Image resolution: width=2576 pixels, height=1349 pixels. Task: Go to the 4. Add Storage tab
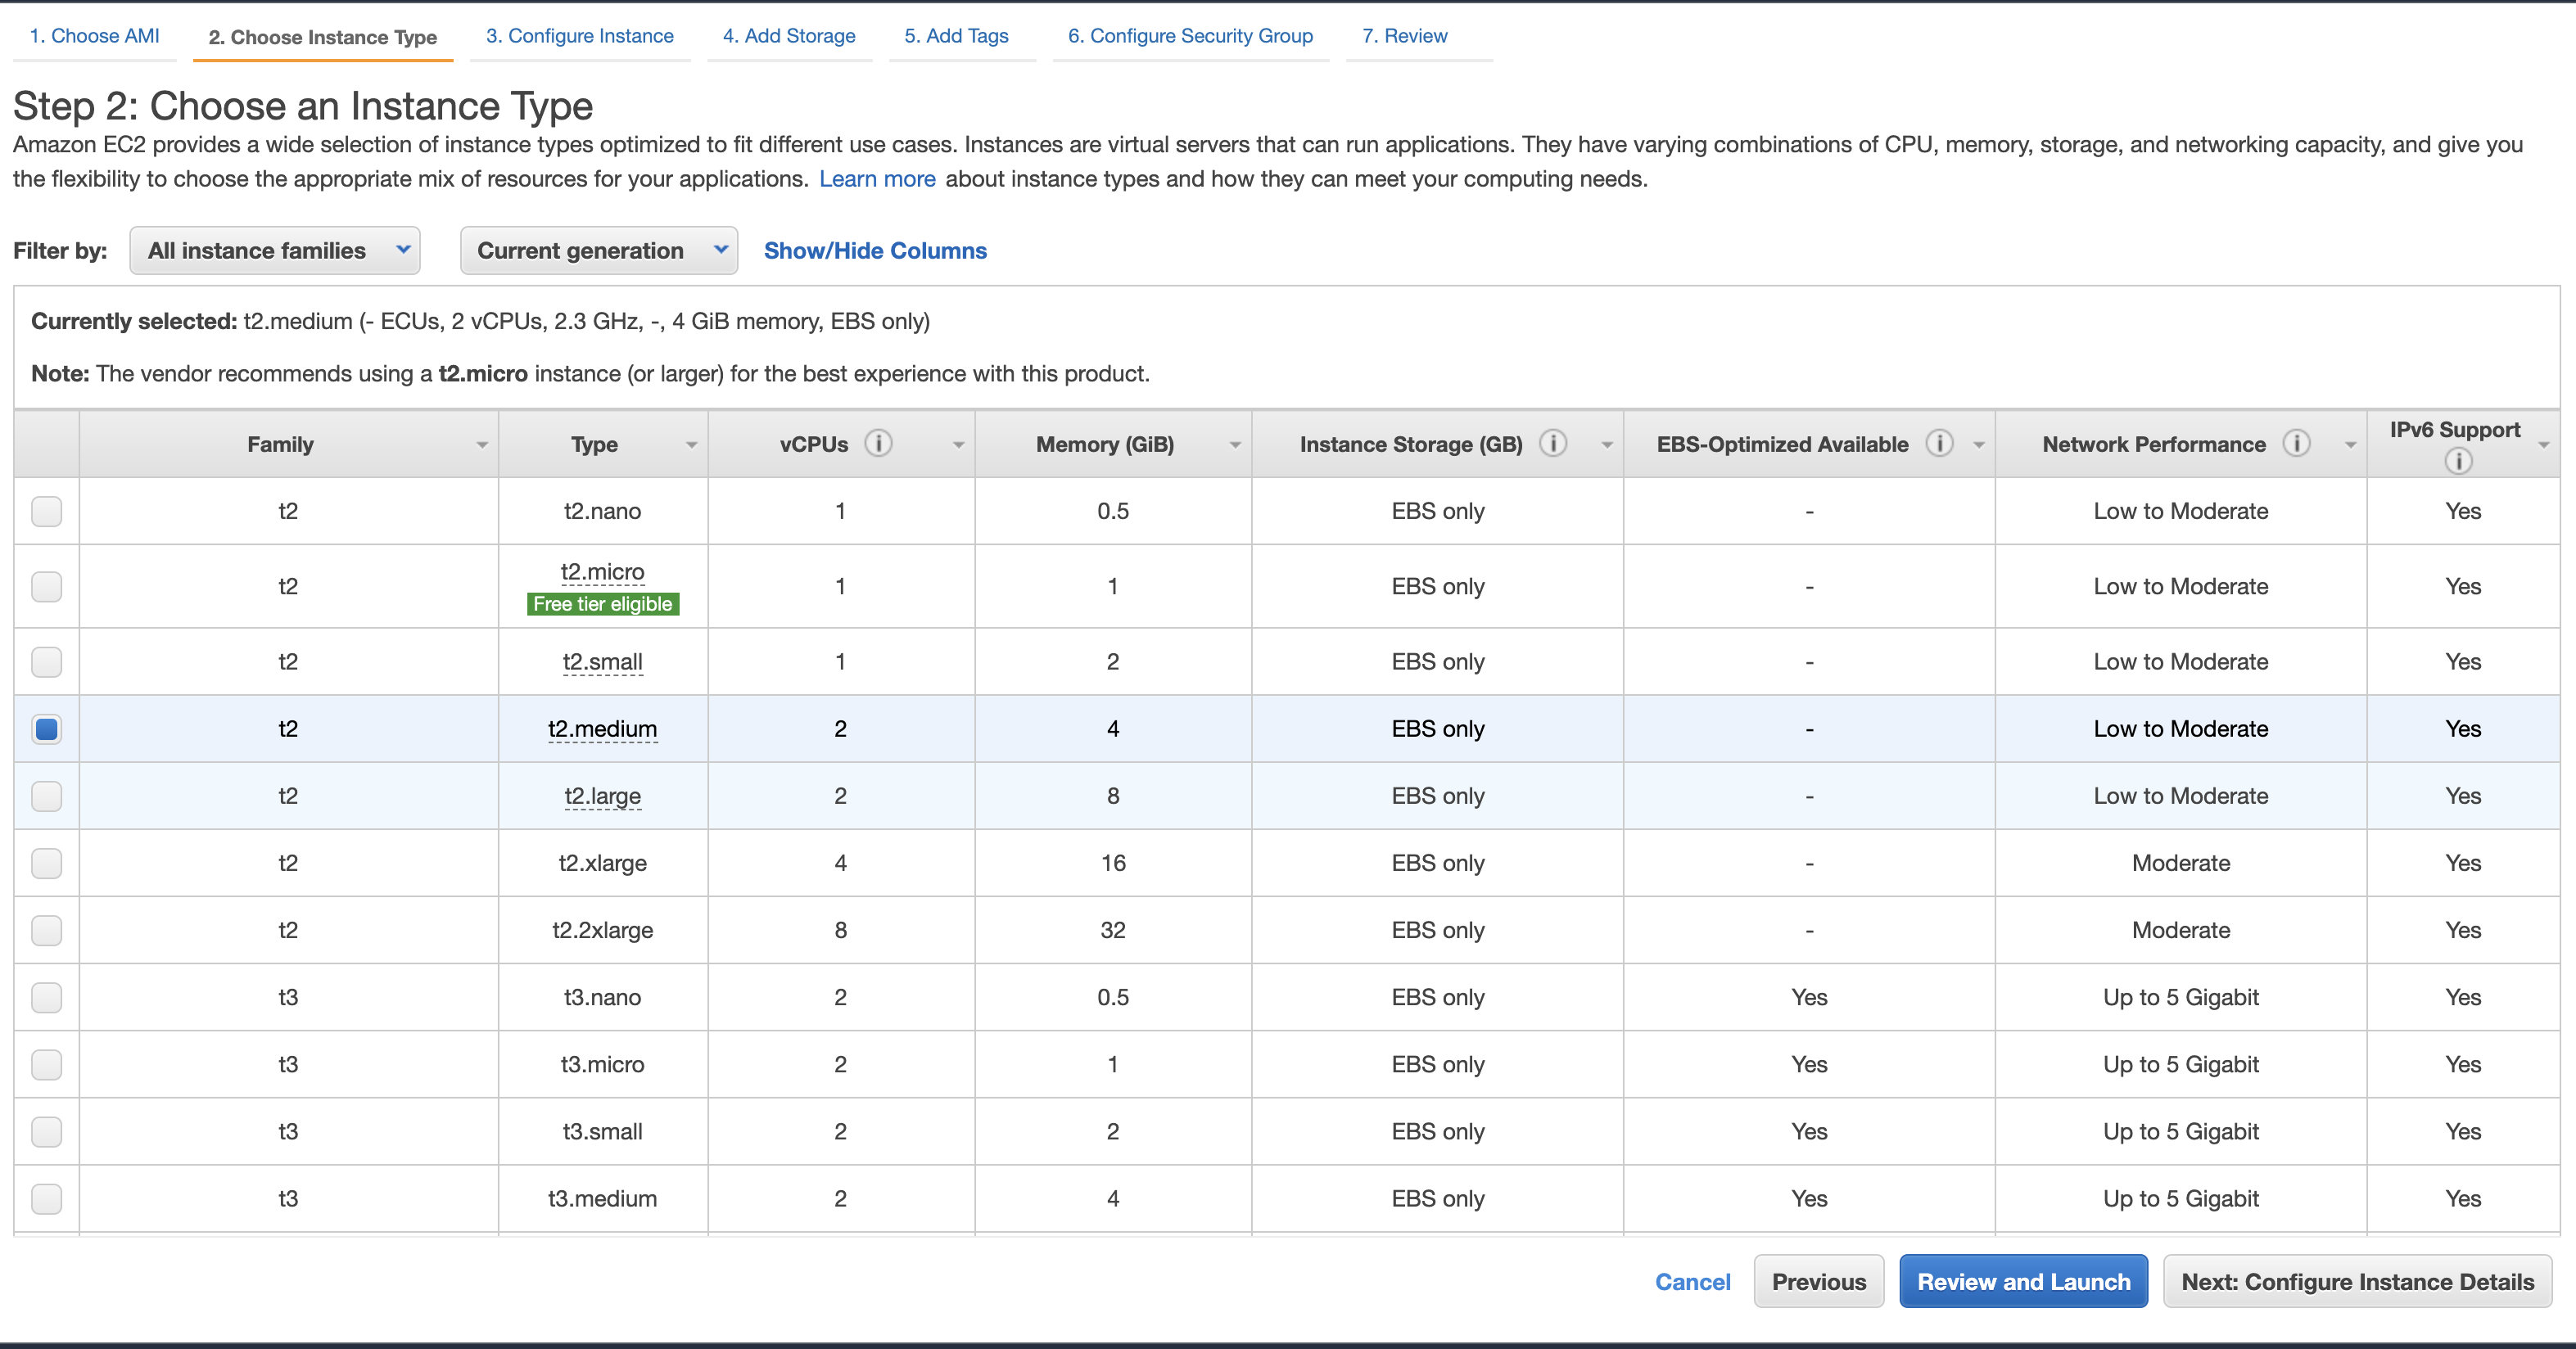(x=789, y=36)
